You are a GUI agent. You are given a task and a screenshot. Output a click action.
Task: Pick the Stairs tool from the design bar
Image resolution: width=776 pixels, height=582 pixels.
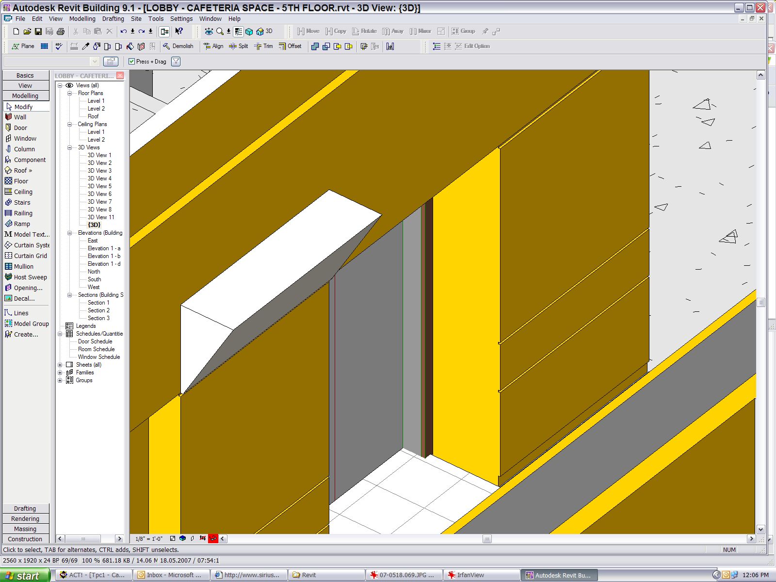22,202
